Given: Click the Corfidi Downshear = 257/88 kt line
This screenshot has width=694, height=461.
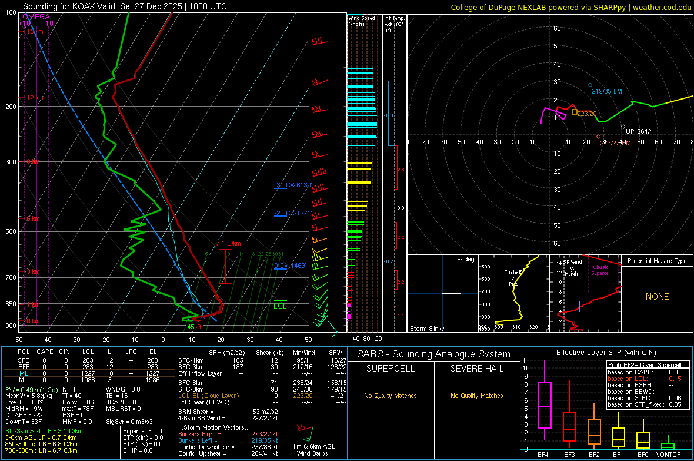Looking at the screenshot, I should point(228,447).
